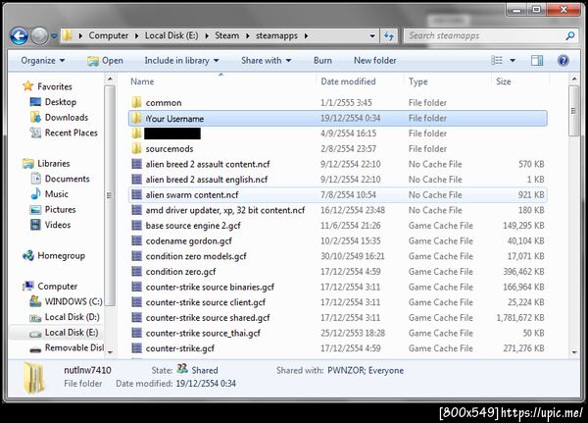Click the steamapps breadcrumb segment
Image resolution: width=588 pixels, height=423 pixels.
(x=276, y=35)
